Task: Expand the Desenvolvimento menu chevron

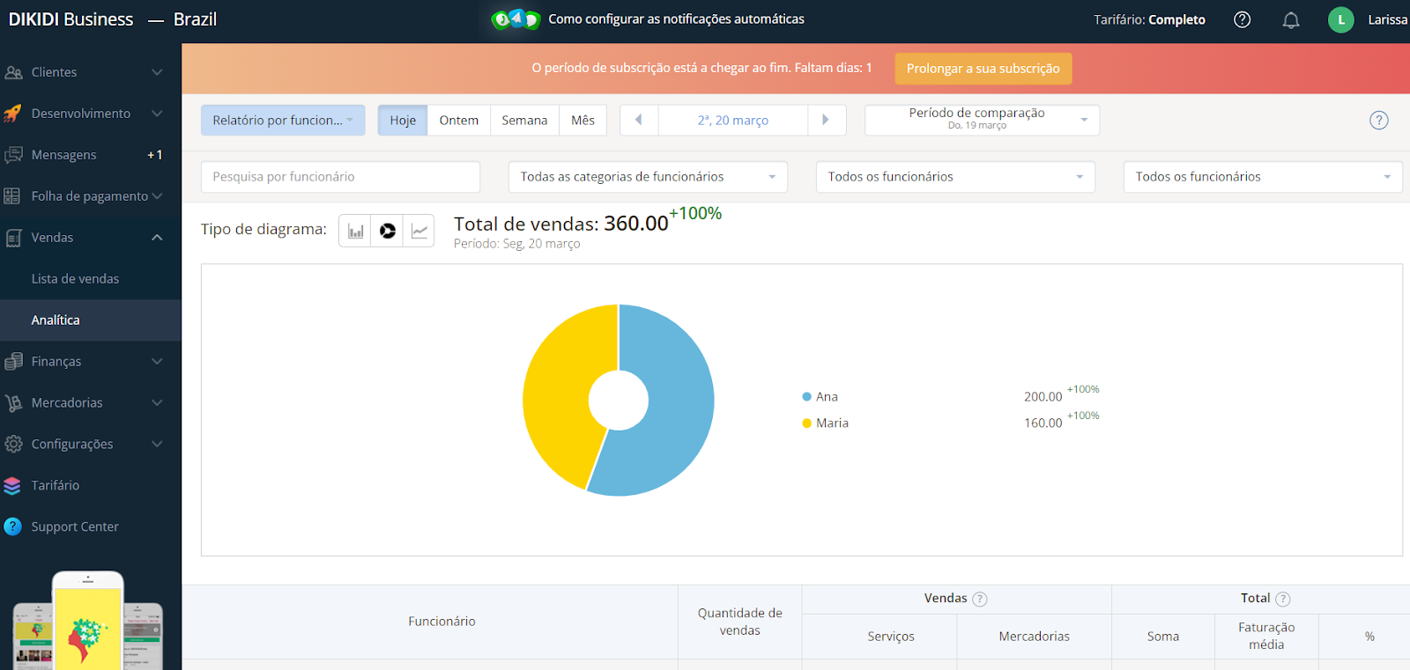Action: [x=157, y=114]
